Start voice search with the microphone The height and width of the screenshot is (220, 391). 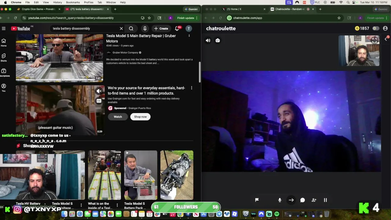click(145, 28)
